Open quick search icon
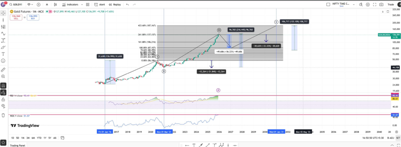This screenshot has width=401, height=147. point(361,5)
